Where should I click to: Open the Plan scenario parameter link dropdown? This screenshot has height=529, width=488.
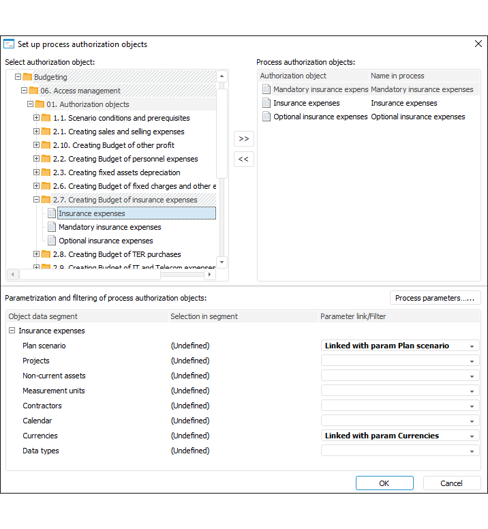click(471, 346)
